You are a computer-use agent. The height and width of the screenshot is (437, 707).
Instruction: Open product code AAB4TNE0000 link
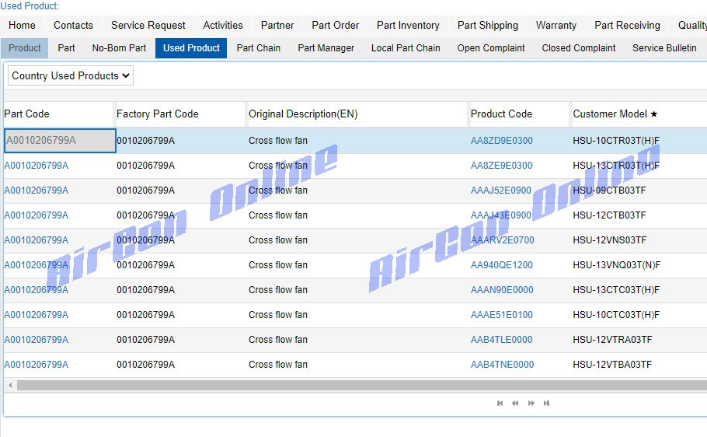pos(503,364)
